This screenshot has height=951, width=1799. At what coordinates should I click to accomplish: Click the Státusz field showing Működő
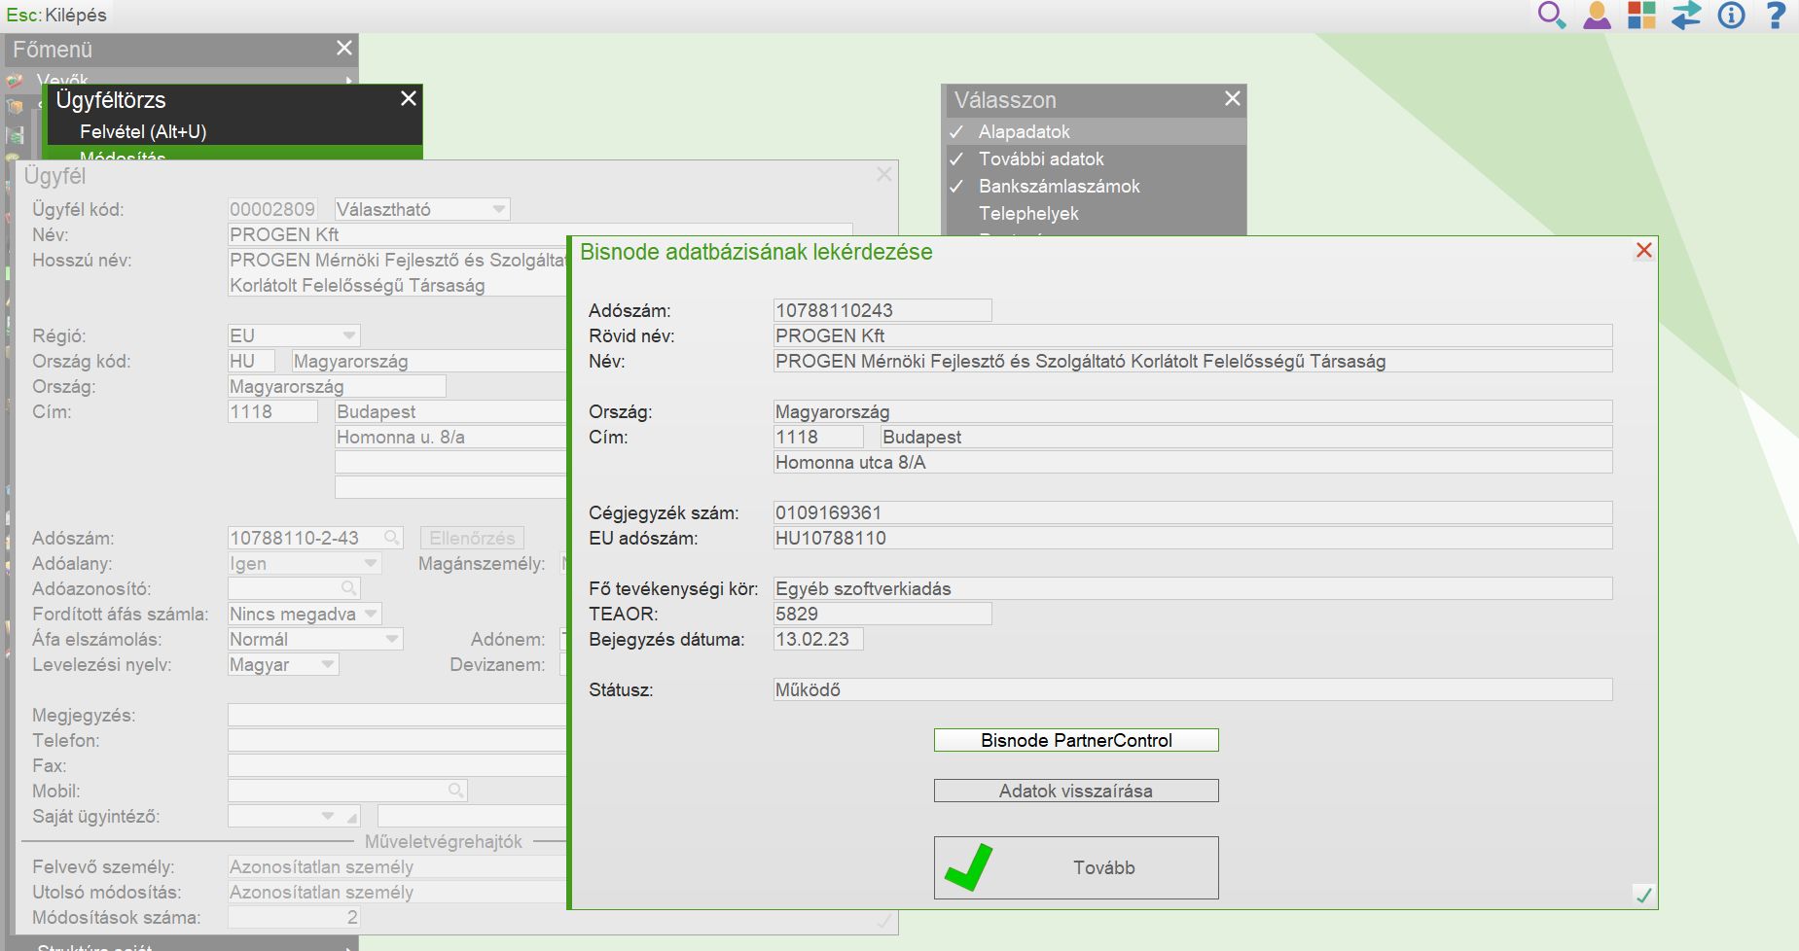click(x=1193, y=689)
